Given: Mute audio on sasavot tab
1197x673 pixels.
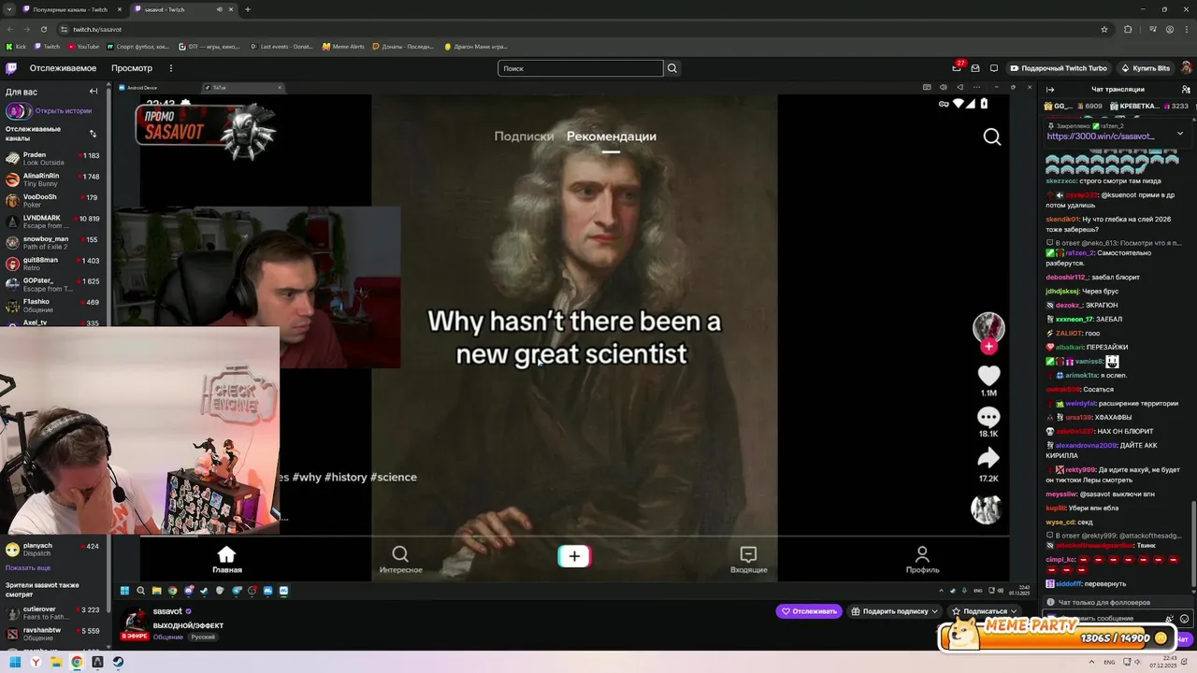Looking at the screenshot, I should coord(221,9).
